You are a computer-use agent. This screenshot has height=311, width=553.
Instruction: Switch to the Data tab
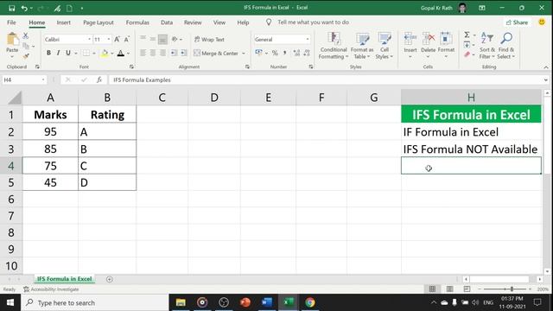coord(167,22)
